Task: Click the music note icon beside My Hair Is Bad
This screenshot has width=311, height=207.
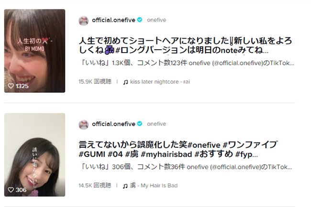Action: (125, 186)
